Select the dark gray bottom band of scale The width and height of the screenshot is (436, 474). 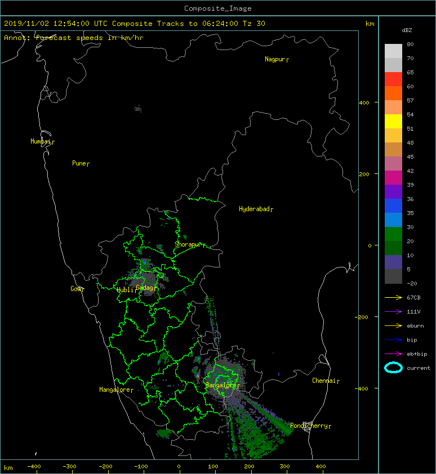pos(393,276)
